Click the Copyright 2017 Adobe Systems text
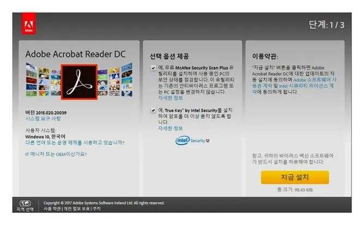This screenshot has width=364, height=225. [104, 203]
